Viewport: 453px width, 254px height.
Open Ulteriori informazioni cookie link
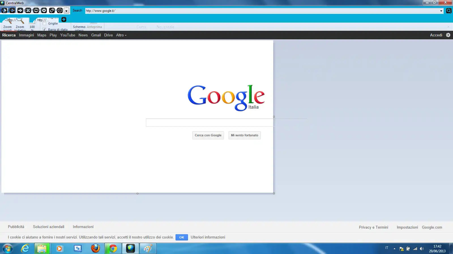208,237
